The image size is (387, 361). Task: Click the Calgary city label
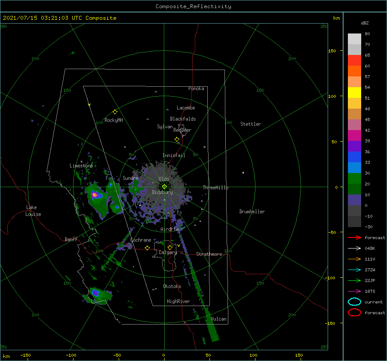click(168, 252)
